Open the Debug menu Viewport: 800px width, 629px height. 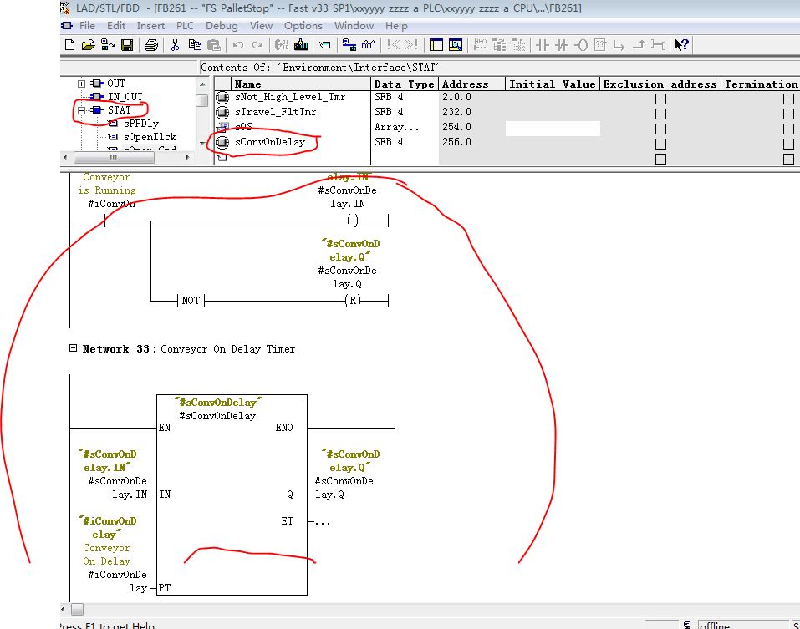click(x=222, y=26)
